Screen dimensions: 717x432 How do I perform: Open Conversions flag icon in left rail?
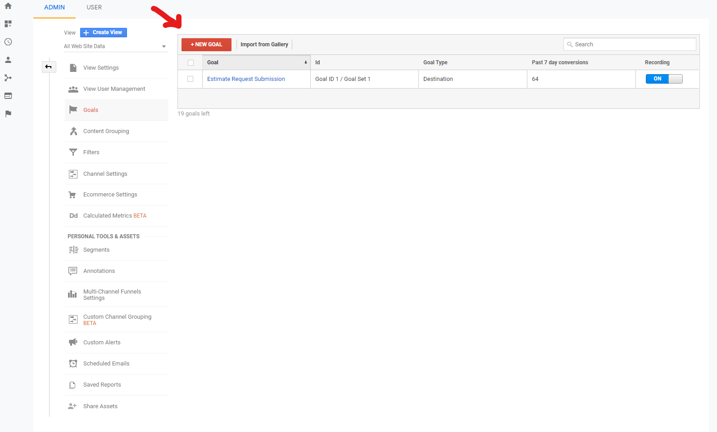click(x=8, y=114)
